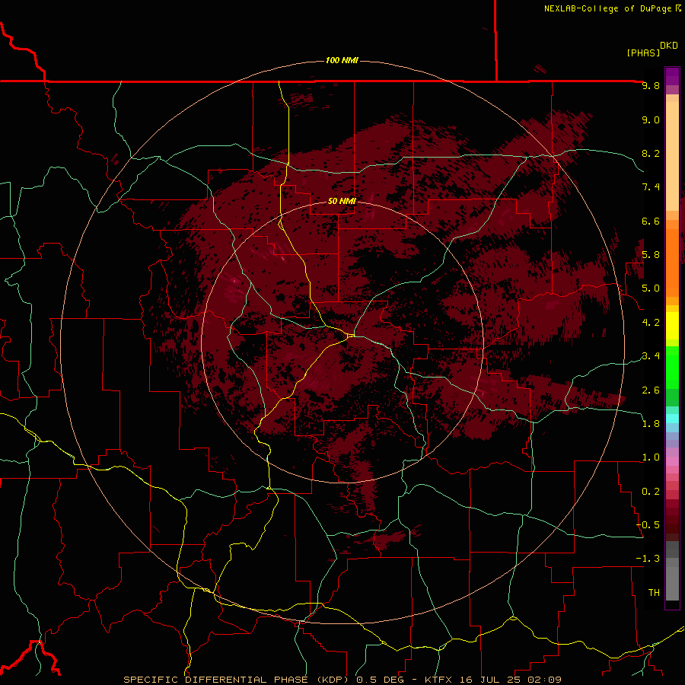Click the [PHAS] legend unit label
Viewport: 685px width, 685px height.
(643, 53)
